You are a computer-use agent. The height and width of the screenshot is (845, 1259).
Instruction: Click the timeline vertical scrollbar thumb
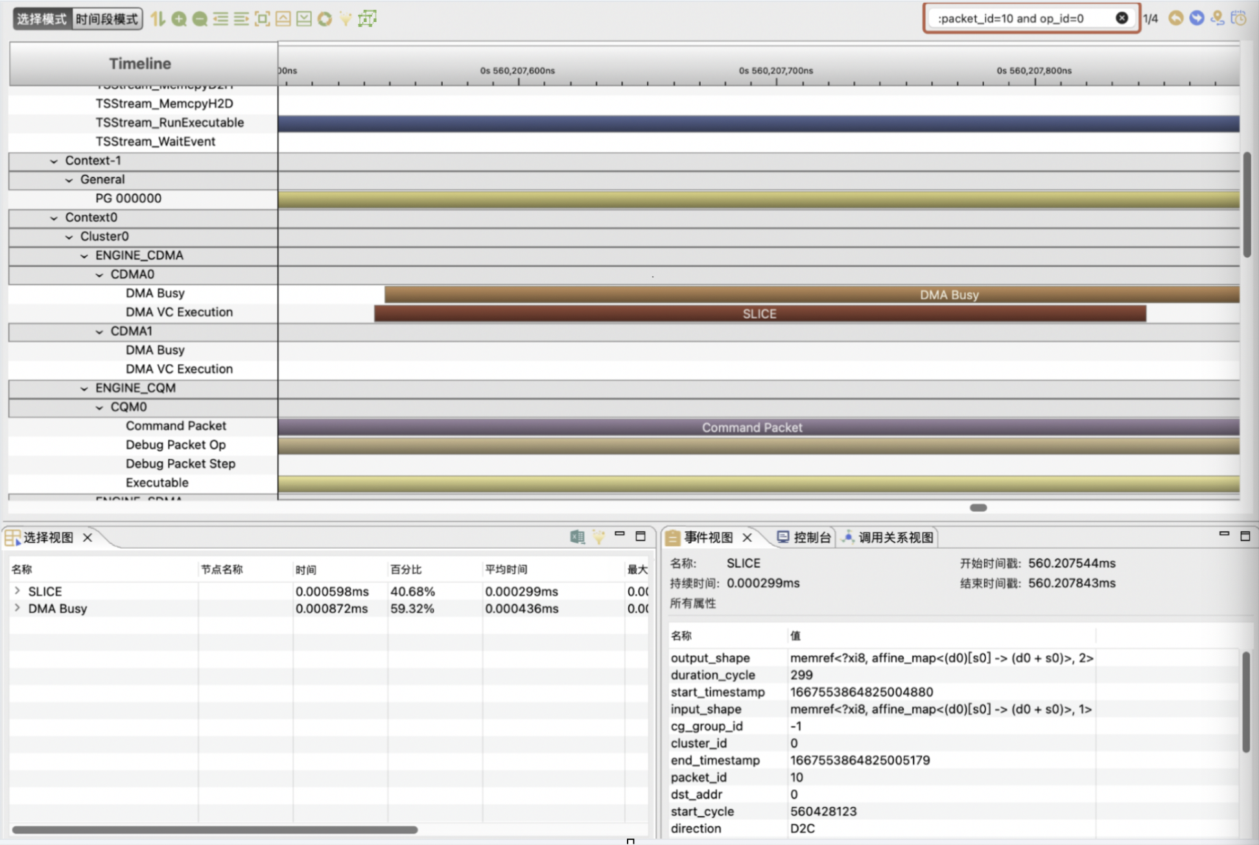pos(1247,205)
